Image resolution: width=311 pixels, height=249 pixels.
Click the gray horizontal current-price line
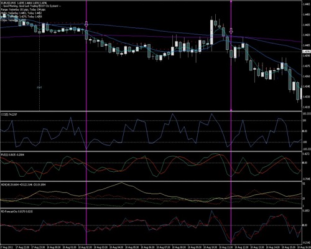(151, 52)
